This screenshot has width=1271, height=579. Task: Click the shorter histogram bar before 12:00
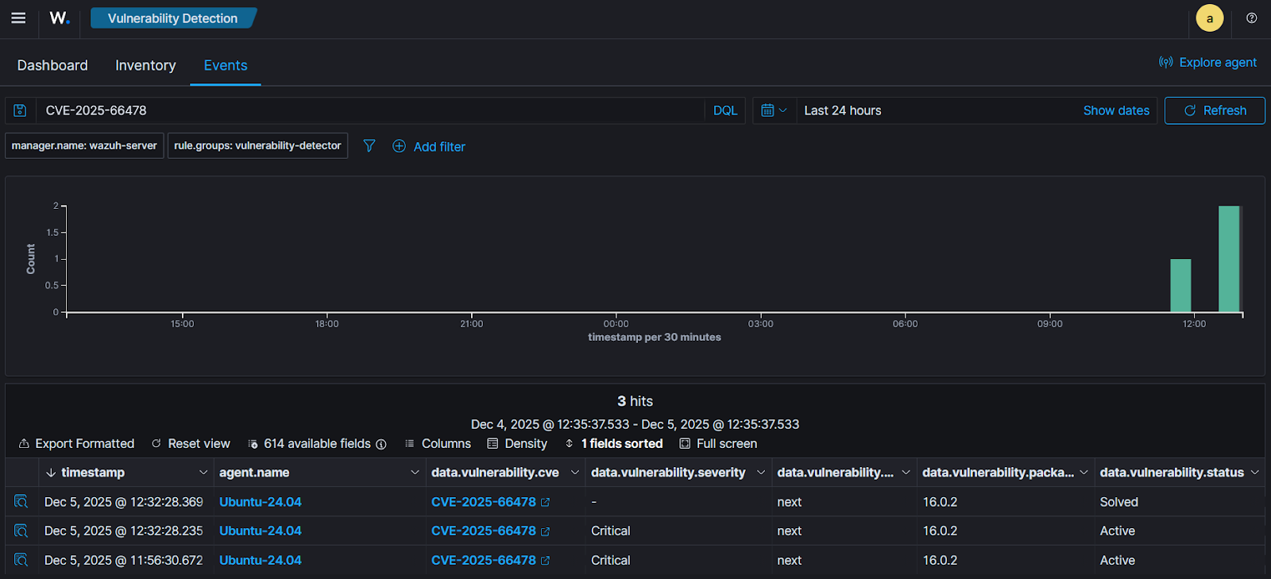click(1180, 285)
